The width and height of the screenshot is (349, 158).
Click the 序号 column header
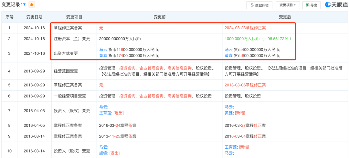coord(9,17)
